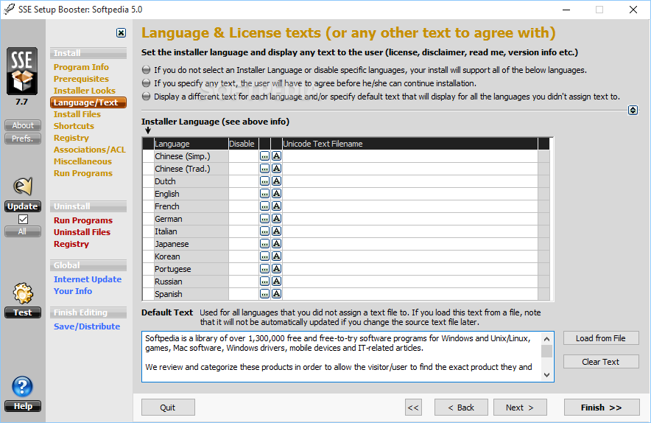The image size is (651, 423).
Task: Open Prerequisites section
Action: pos(81,79)
